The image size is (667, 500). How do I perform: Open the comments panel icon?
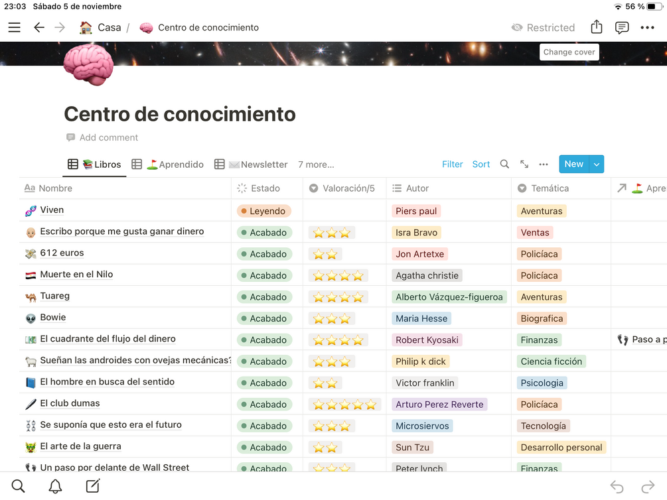(622, 28)
